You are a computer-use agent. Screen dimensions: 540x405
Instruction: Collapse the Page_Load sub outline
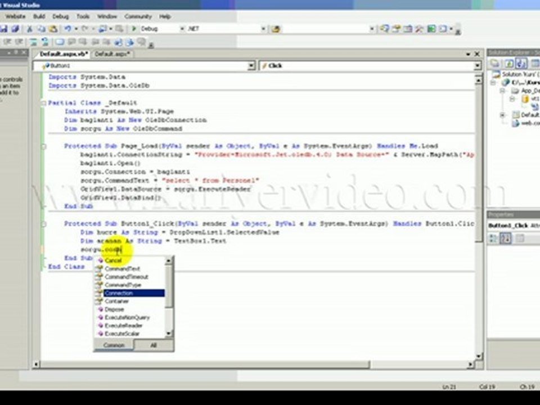[43, 146]
